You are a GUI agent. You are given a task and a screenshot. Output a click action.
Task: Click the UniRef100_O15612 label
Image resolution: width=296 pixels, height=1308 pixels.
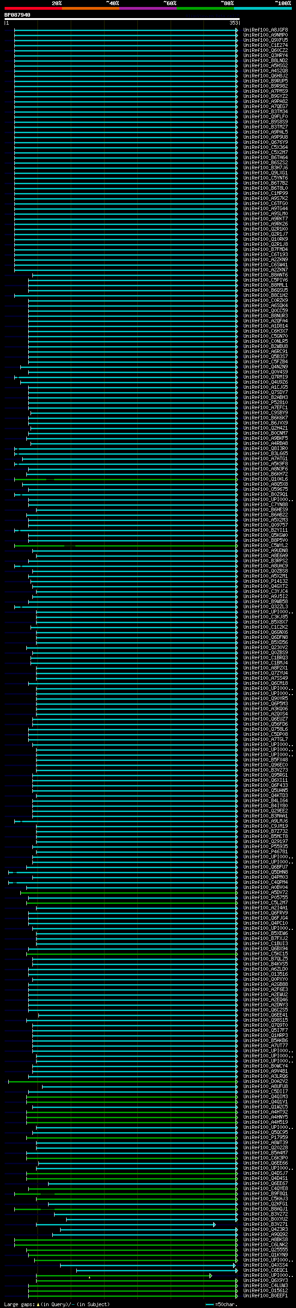click(265, 1291)
